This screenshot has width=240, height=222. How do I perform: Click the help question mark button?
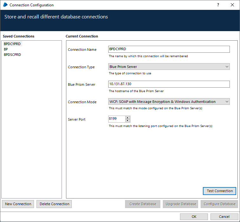click(218, 5)
